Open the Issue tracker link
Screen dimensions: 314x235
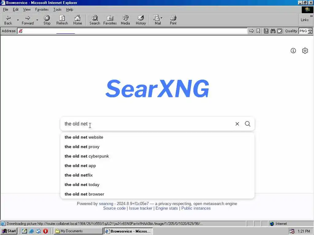(x=140, y=208)
